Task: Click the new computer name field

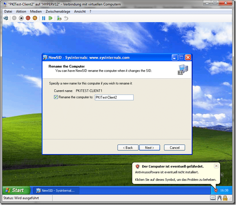Action: [114, 97]
